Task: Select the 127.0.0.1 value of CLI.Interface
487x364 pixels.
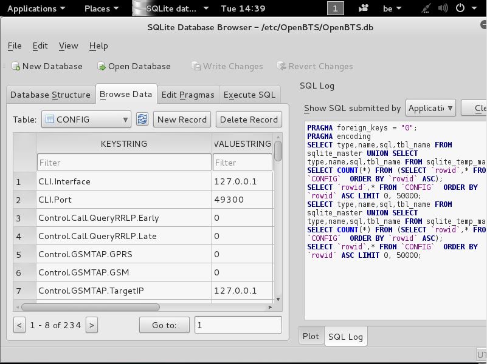Action: tap(243, 181)
